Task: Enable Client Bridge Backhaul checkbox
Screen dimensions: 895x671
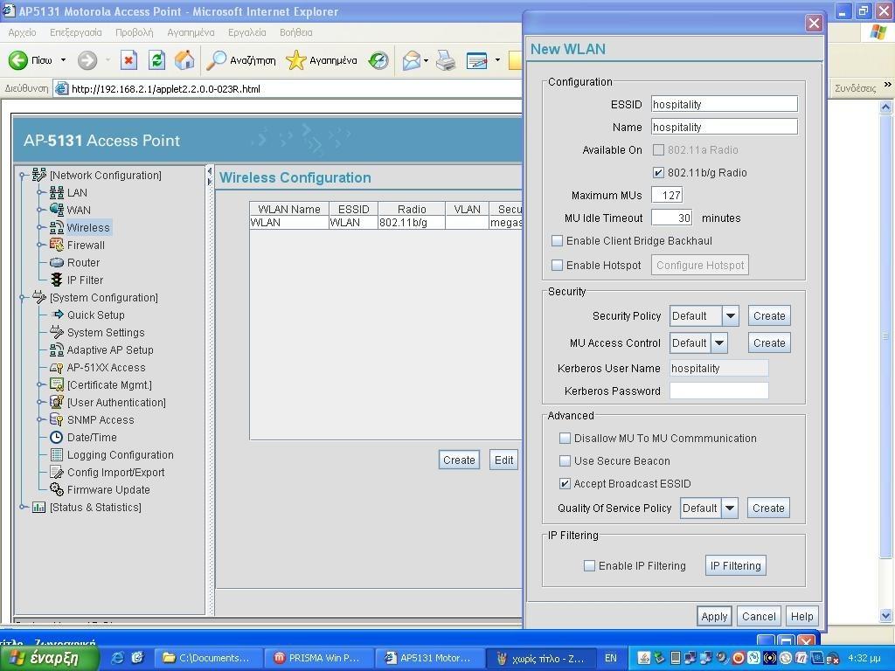Action: point(557,241)
